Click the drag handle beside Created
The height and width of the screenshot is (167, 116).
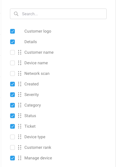(20, 84)
